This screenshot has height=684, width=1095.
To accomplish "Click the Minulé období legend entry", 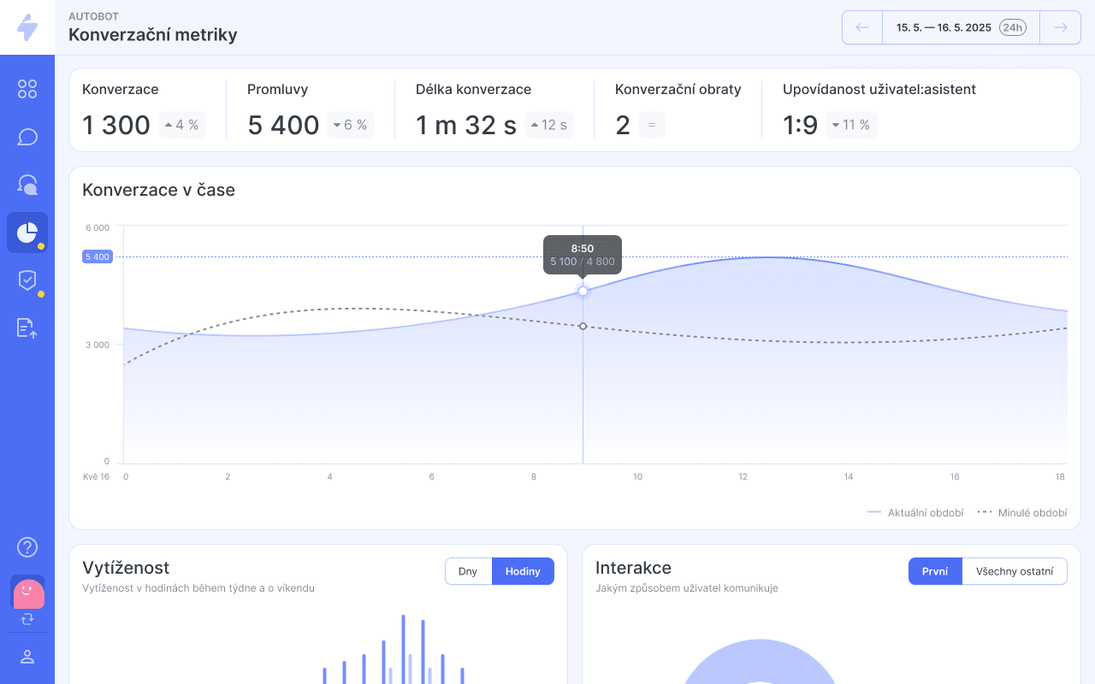I will coord(1022,513).
